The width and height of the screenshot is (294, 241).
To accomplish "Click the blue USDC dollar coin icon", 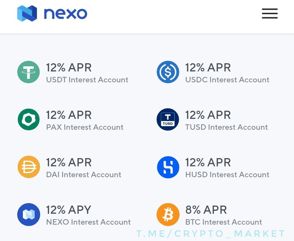I will (x=168, y=72).
